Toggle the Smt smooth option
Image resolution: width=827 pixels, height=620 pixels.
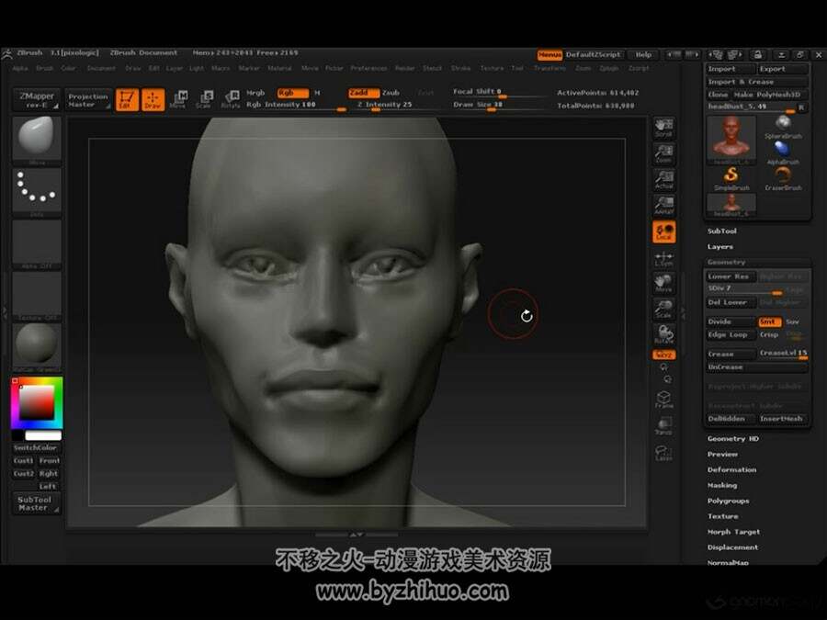[769, 321]
